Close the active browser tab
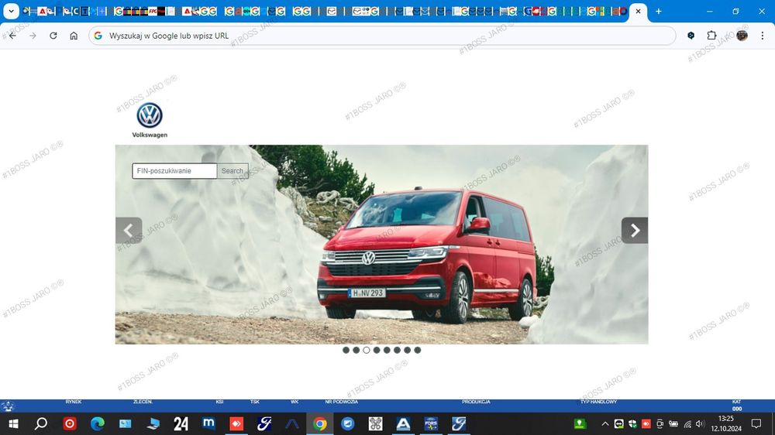Screen dimensions: 775x435 638,11
